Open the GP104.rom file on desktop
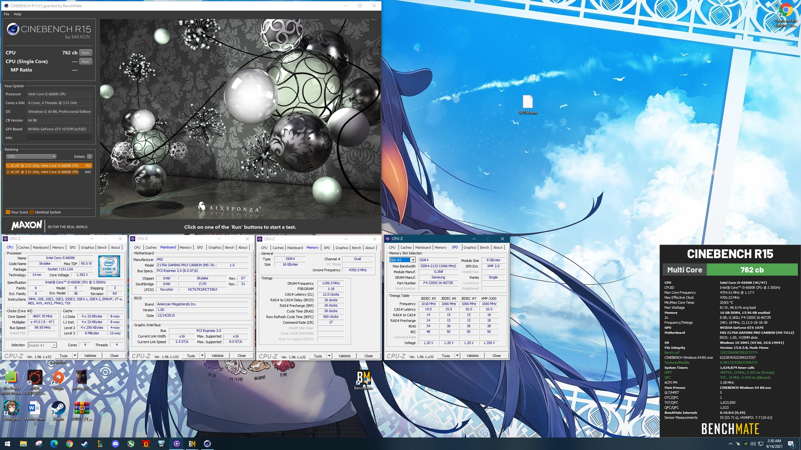 (528, 105)
